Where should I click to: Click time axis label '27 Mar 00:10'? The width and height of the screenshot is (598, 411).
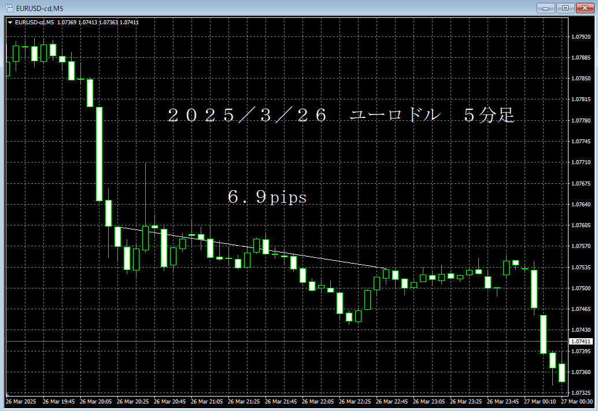point(540,402)
